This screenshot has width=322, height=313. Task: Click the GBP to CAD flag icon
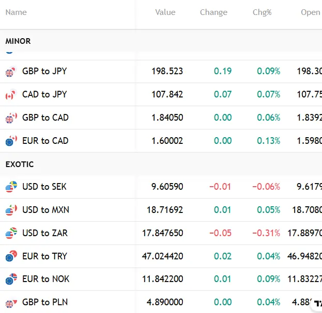click(11, 118)
